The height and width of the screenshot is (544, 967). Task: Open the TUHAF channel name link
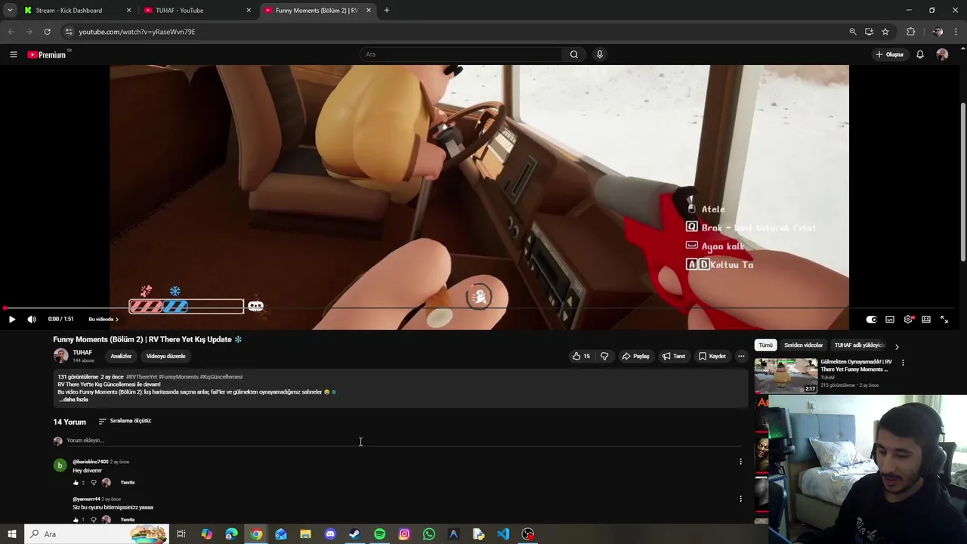82,353
